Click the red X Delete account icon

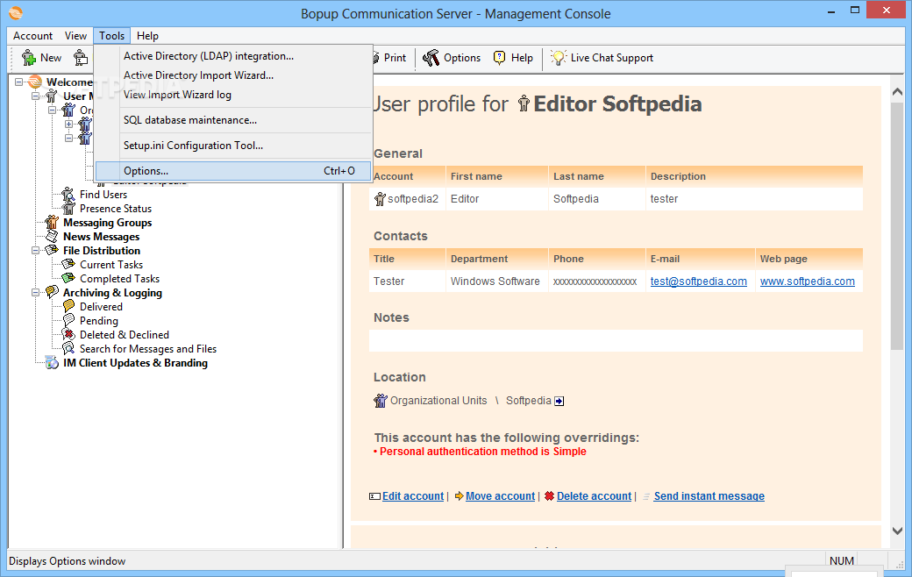[x=549, y=496]
